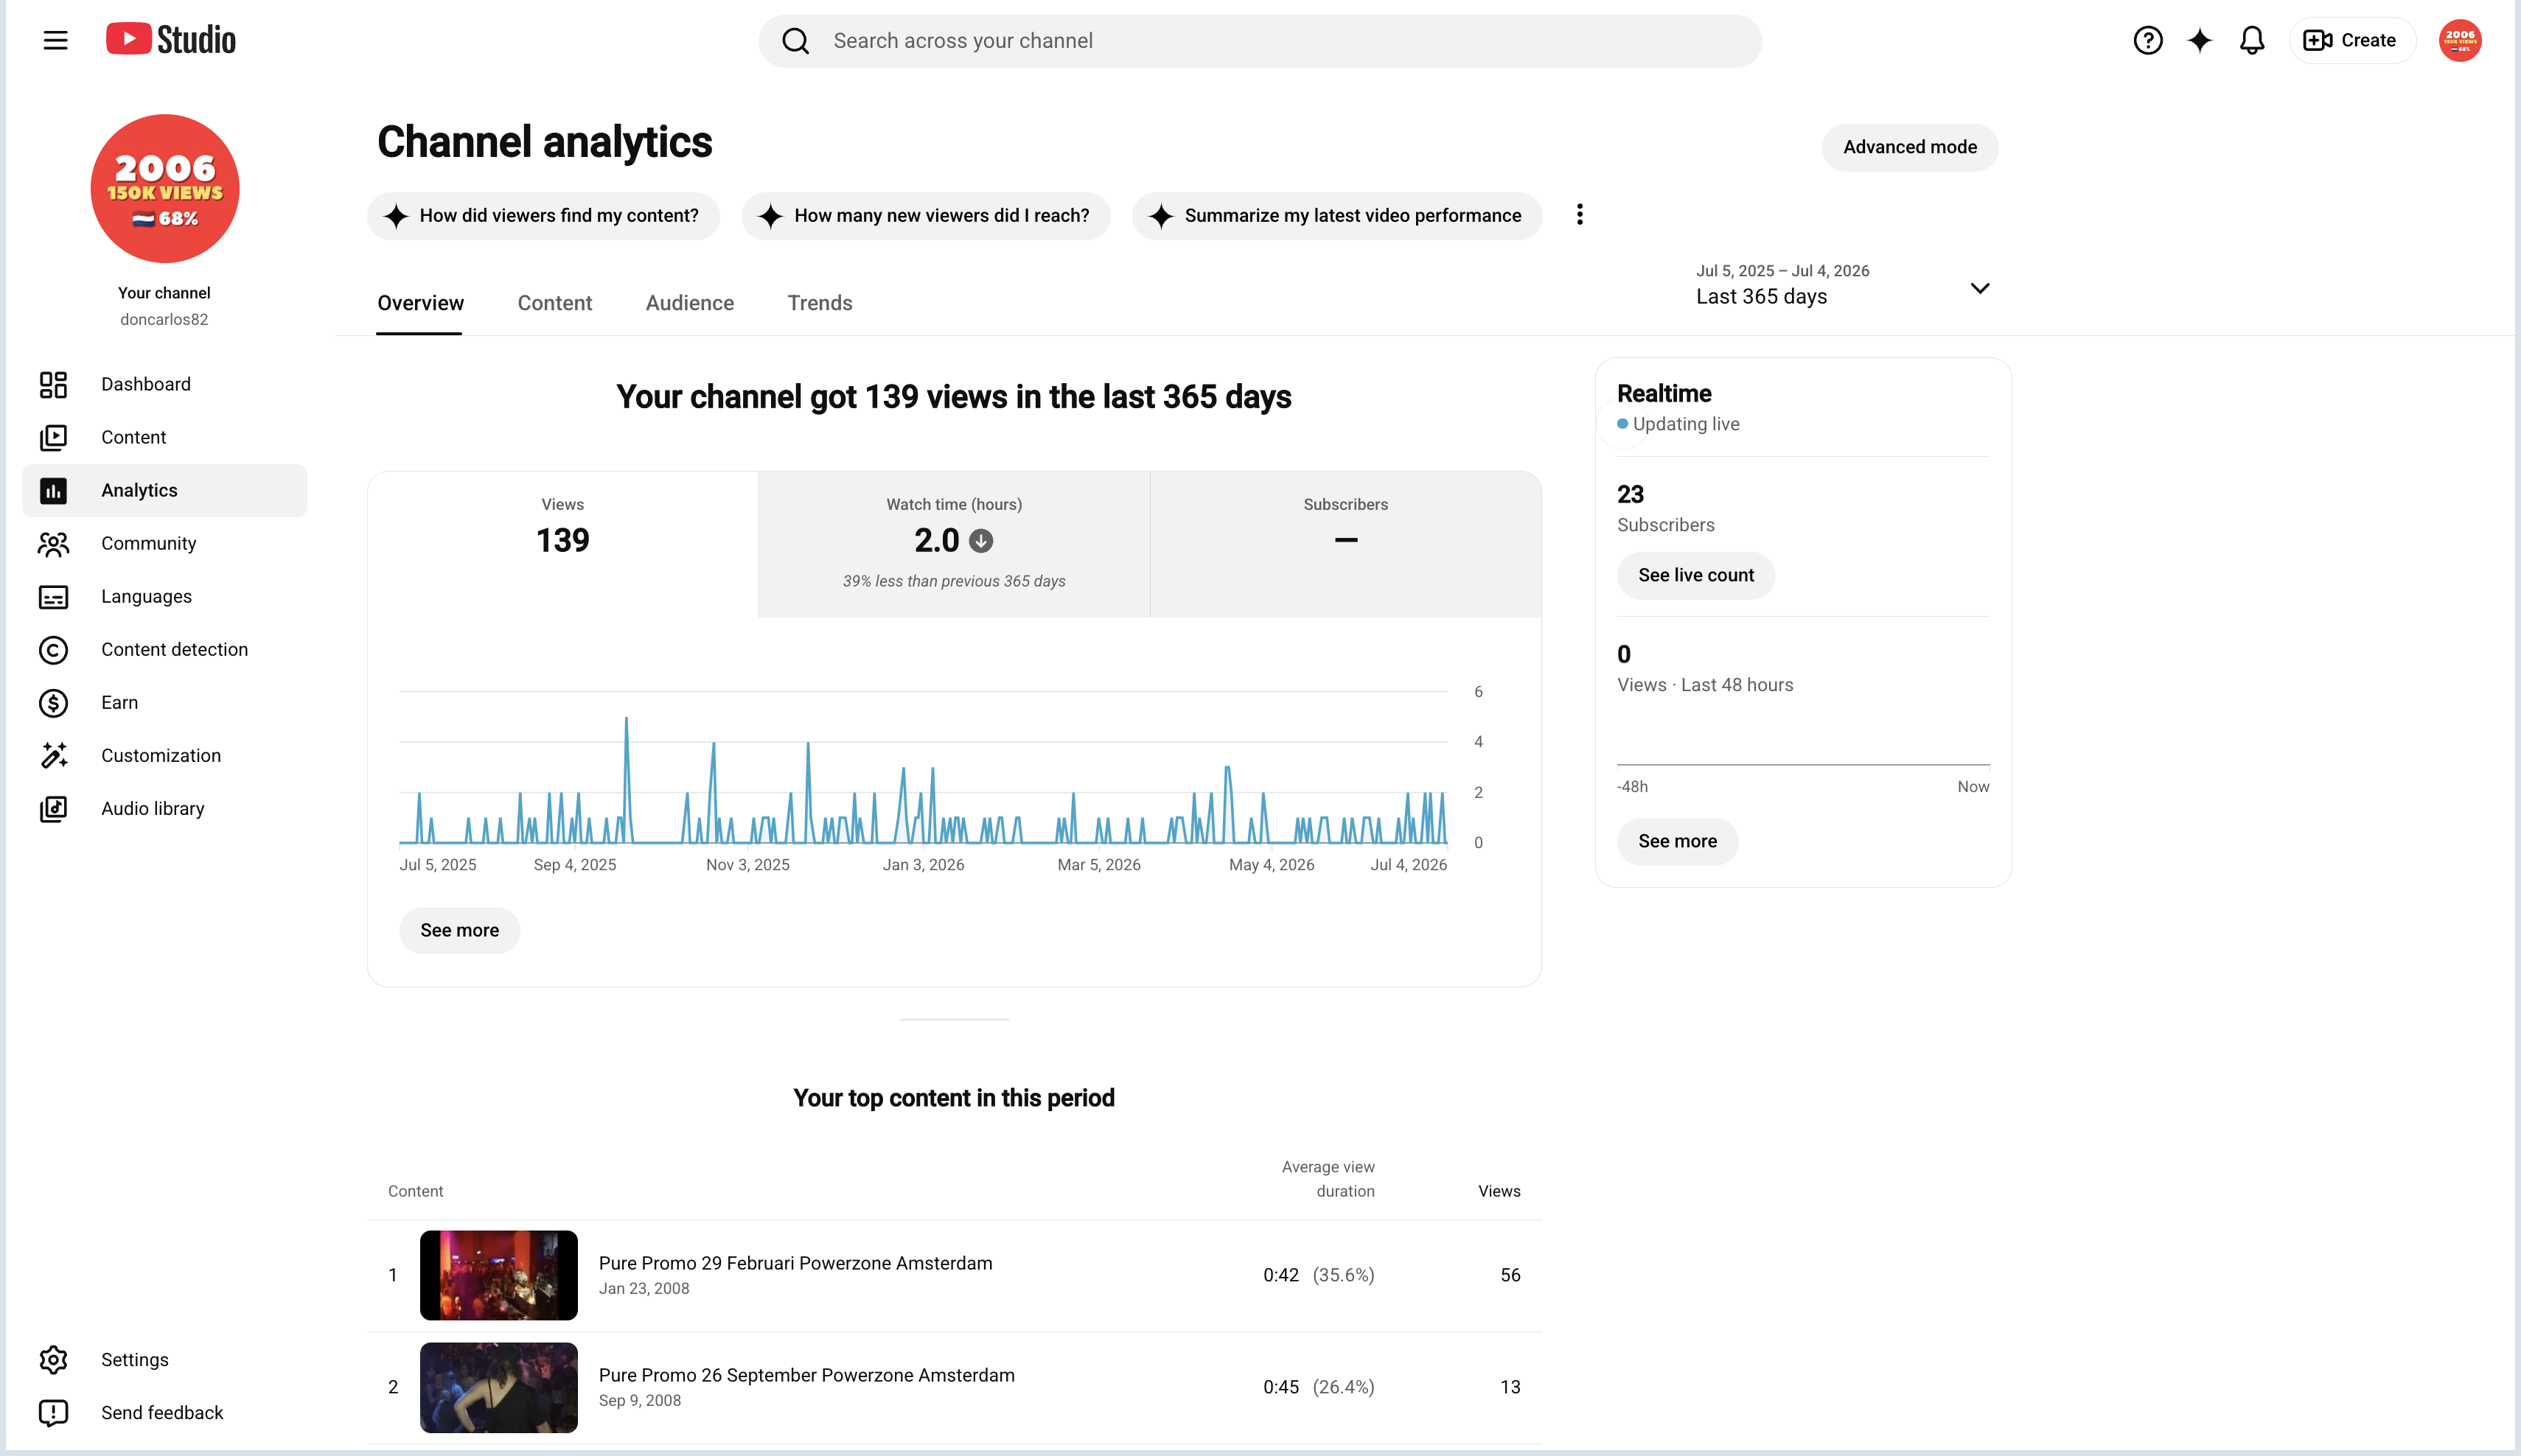Click the Advanced mode button

1910,147
